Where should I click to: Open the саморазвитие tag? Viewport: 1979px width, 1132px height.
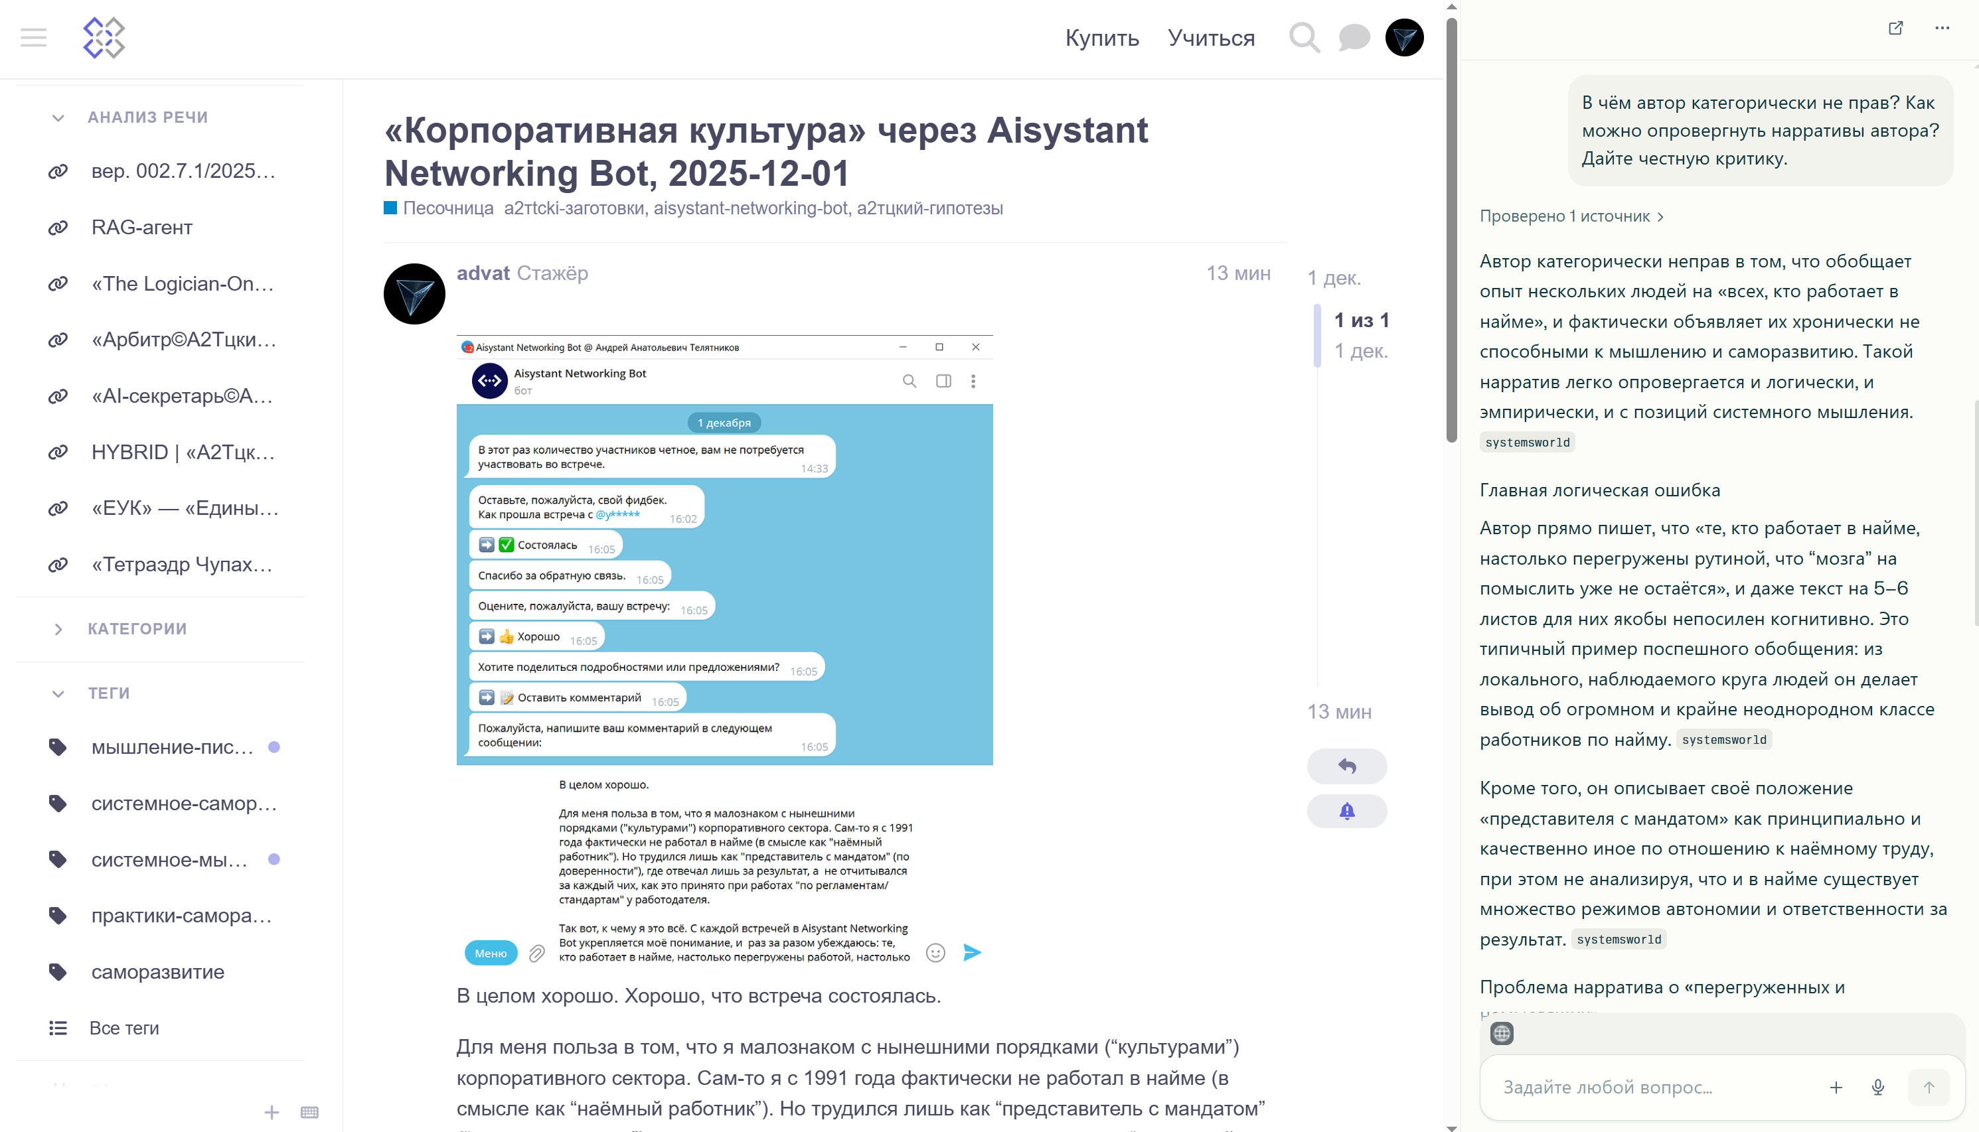[x=157, y=972]
